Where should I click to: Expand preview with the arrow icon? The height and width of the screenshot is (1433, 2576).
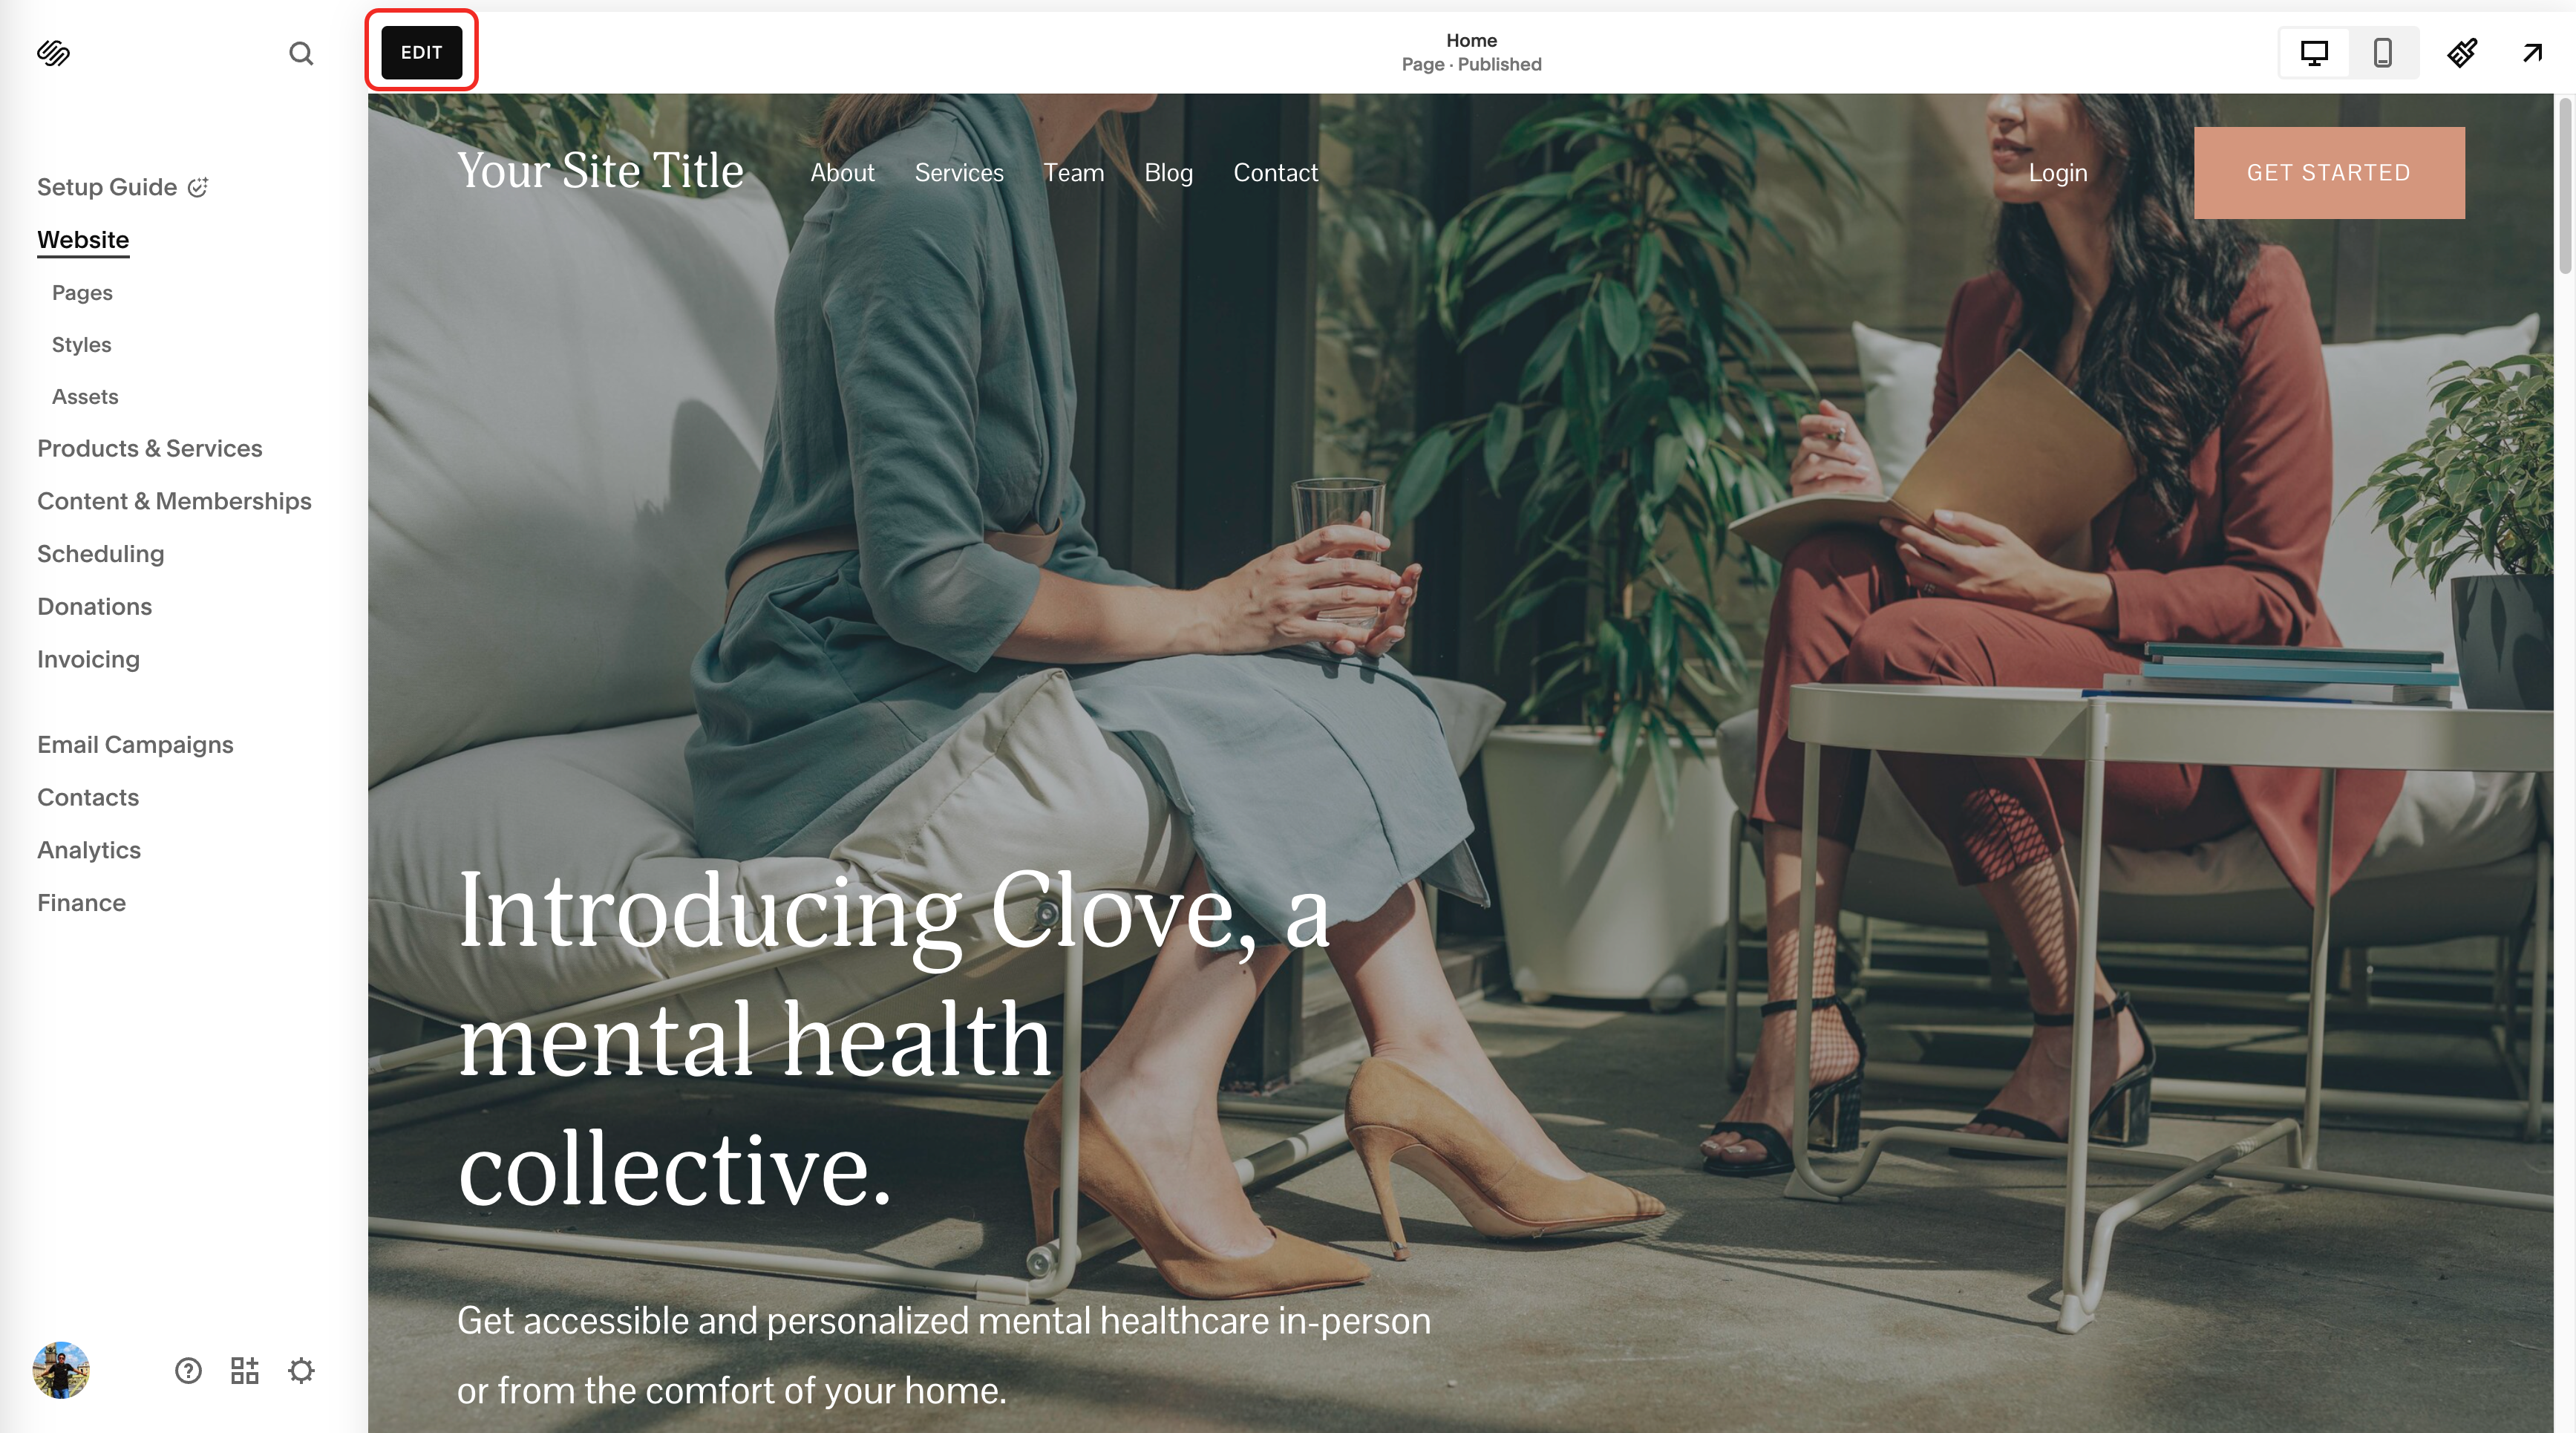(2532, 53)
